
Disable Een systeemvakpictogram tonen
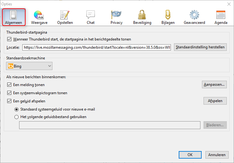[x=9, y=93]
